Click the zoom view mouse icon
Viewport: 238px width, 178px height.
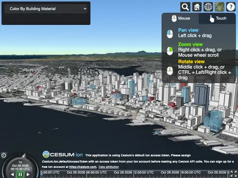tap(170, 51)
